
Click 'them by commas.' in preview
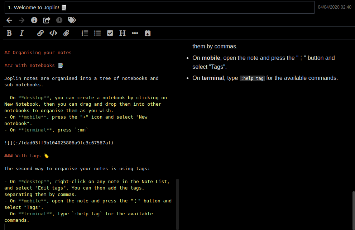215,47
